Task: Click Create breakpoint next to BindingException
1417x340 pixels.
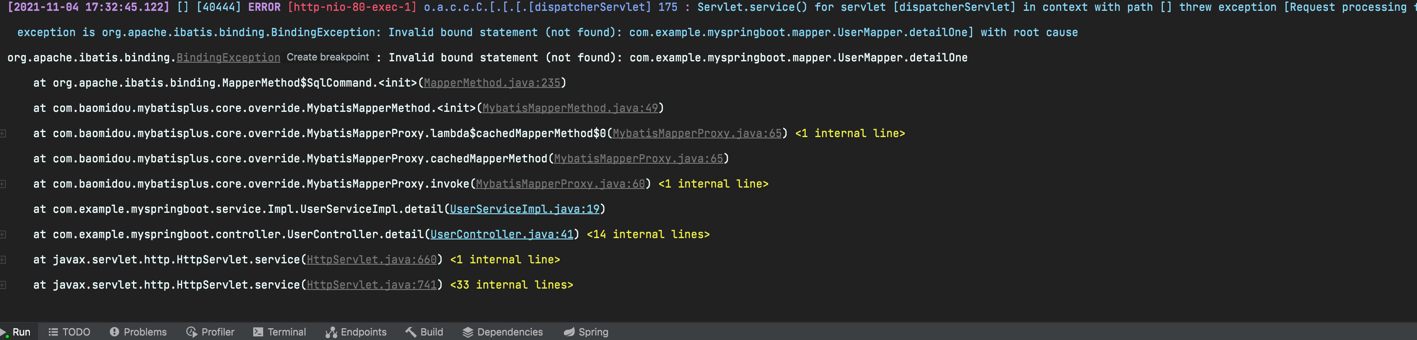Action: click(328, 57)
